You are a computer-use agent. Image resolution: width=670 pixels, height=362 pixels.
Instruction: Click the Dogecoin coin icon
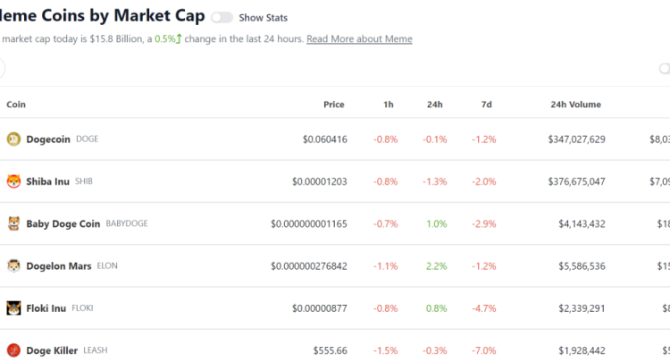click(x=13, y=139)
